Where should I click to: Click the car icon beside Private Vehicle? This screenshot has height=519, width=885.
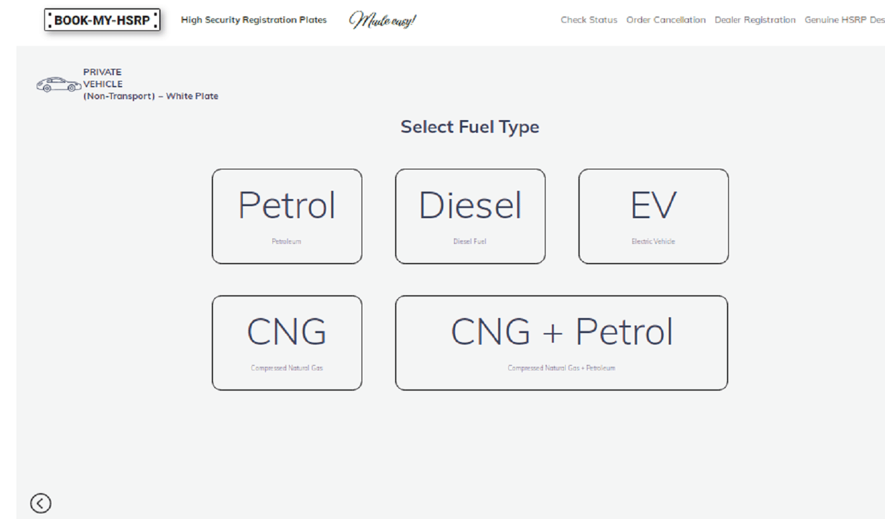click(x=58, y=85)
